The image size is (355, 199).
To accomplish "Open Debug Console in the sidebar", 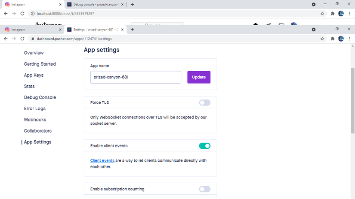I will [x=40, y=97].
